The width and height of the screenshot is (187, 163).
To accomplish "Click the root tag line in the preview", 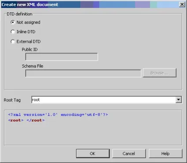I will point(26,120).
